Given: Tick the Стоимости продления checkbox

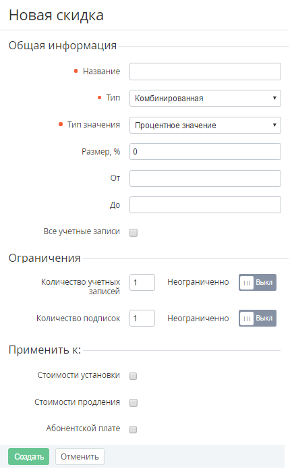Looking at the screenshot, I should (134, 403).
